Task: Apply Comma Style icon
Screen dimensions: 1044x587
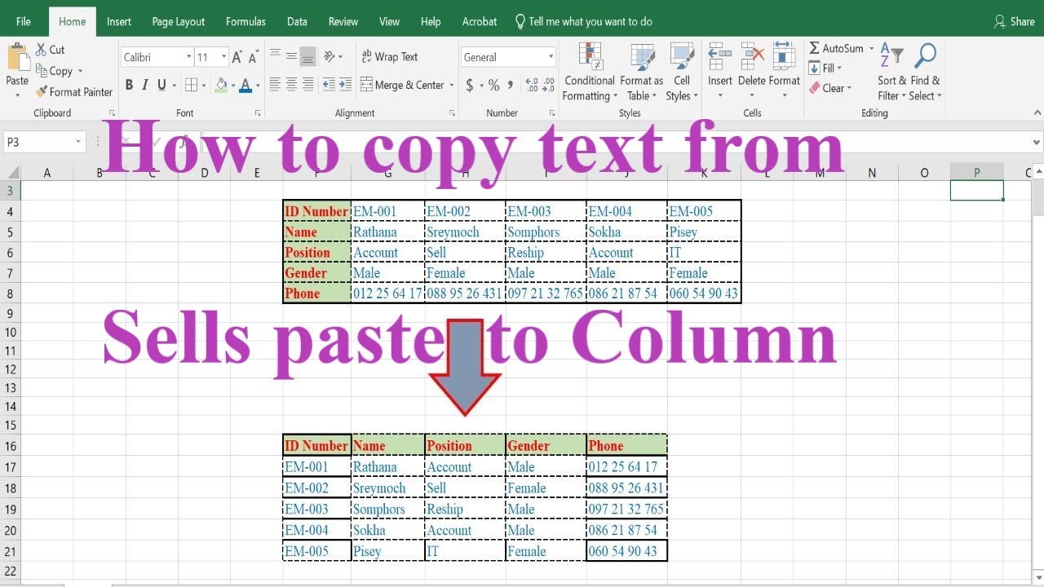Action: click(x=511, y=85)
